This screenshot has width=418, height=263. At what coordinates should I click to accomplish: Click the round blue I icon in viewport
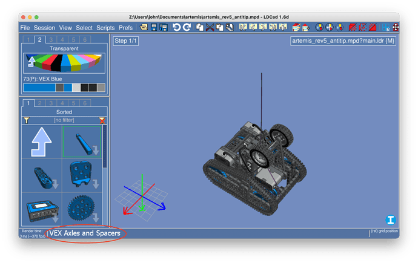[x=391, y=220]
